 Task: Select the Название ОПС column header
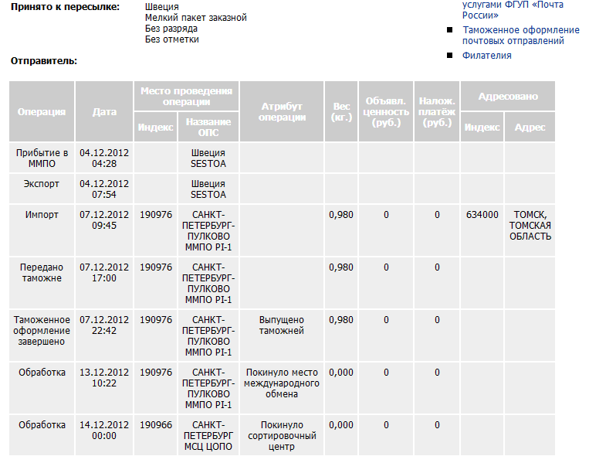pyautogui.click(x=208, y=127)
